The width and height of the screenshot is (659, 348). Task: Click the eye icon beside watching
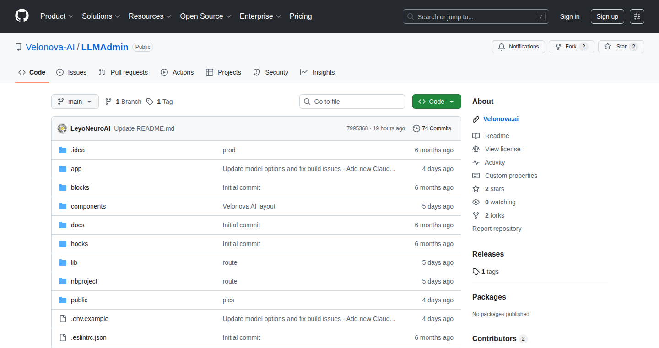click(x=476, y=202)
